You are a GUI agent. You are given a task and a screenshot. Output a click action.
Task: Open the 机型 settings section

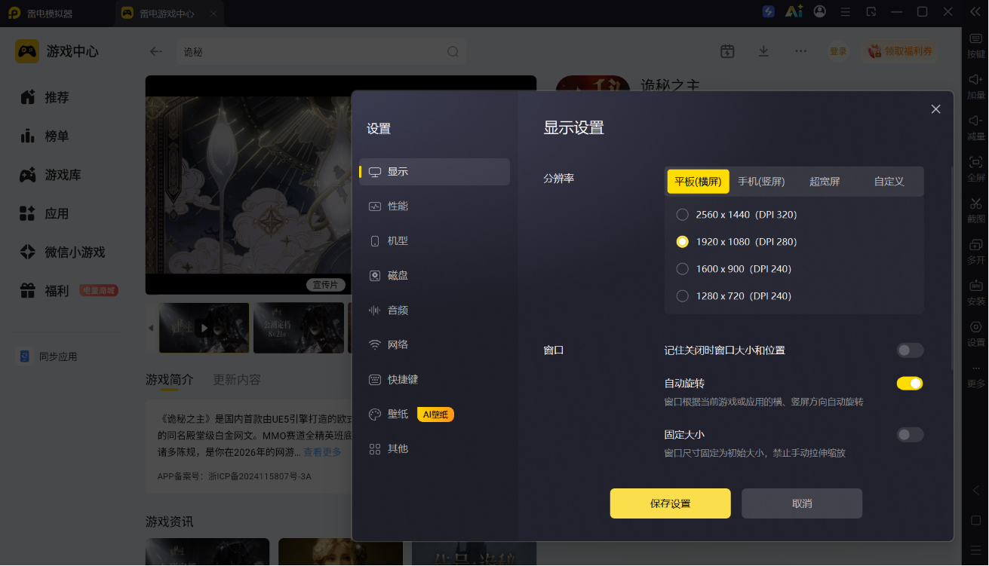pos(435,241)
